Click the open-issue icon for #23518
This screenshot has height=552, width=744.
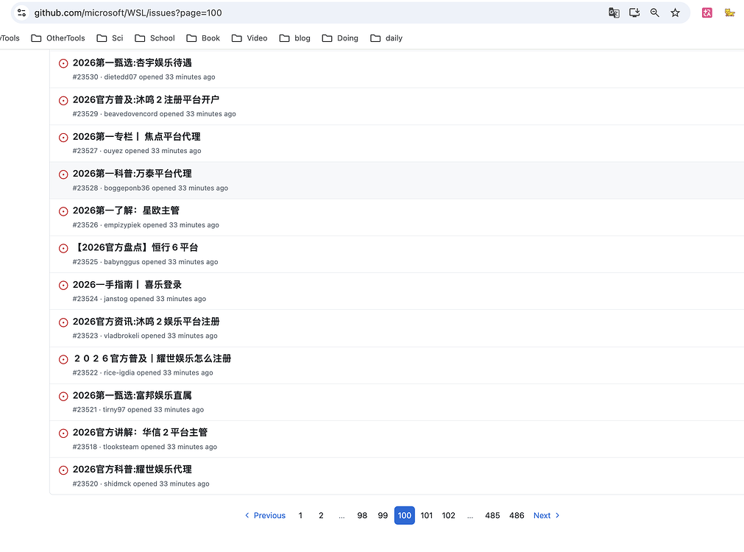click(x=63, y=434)
